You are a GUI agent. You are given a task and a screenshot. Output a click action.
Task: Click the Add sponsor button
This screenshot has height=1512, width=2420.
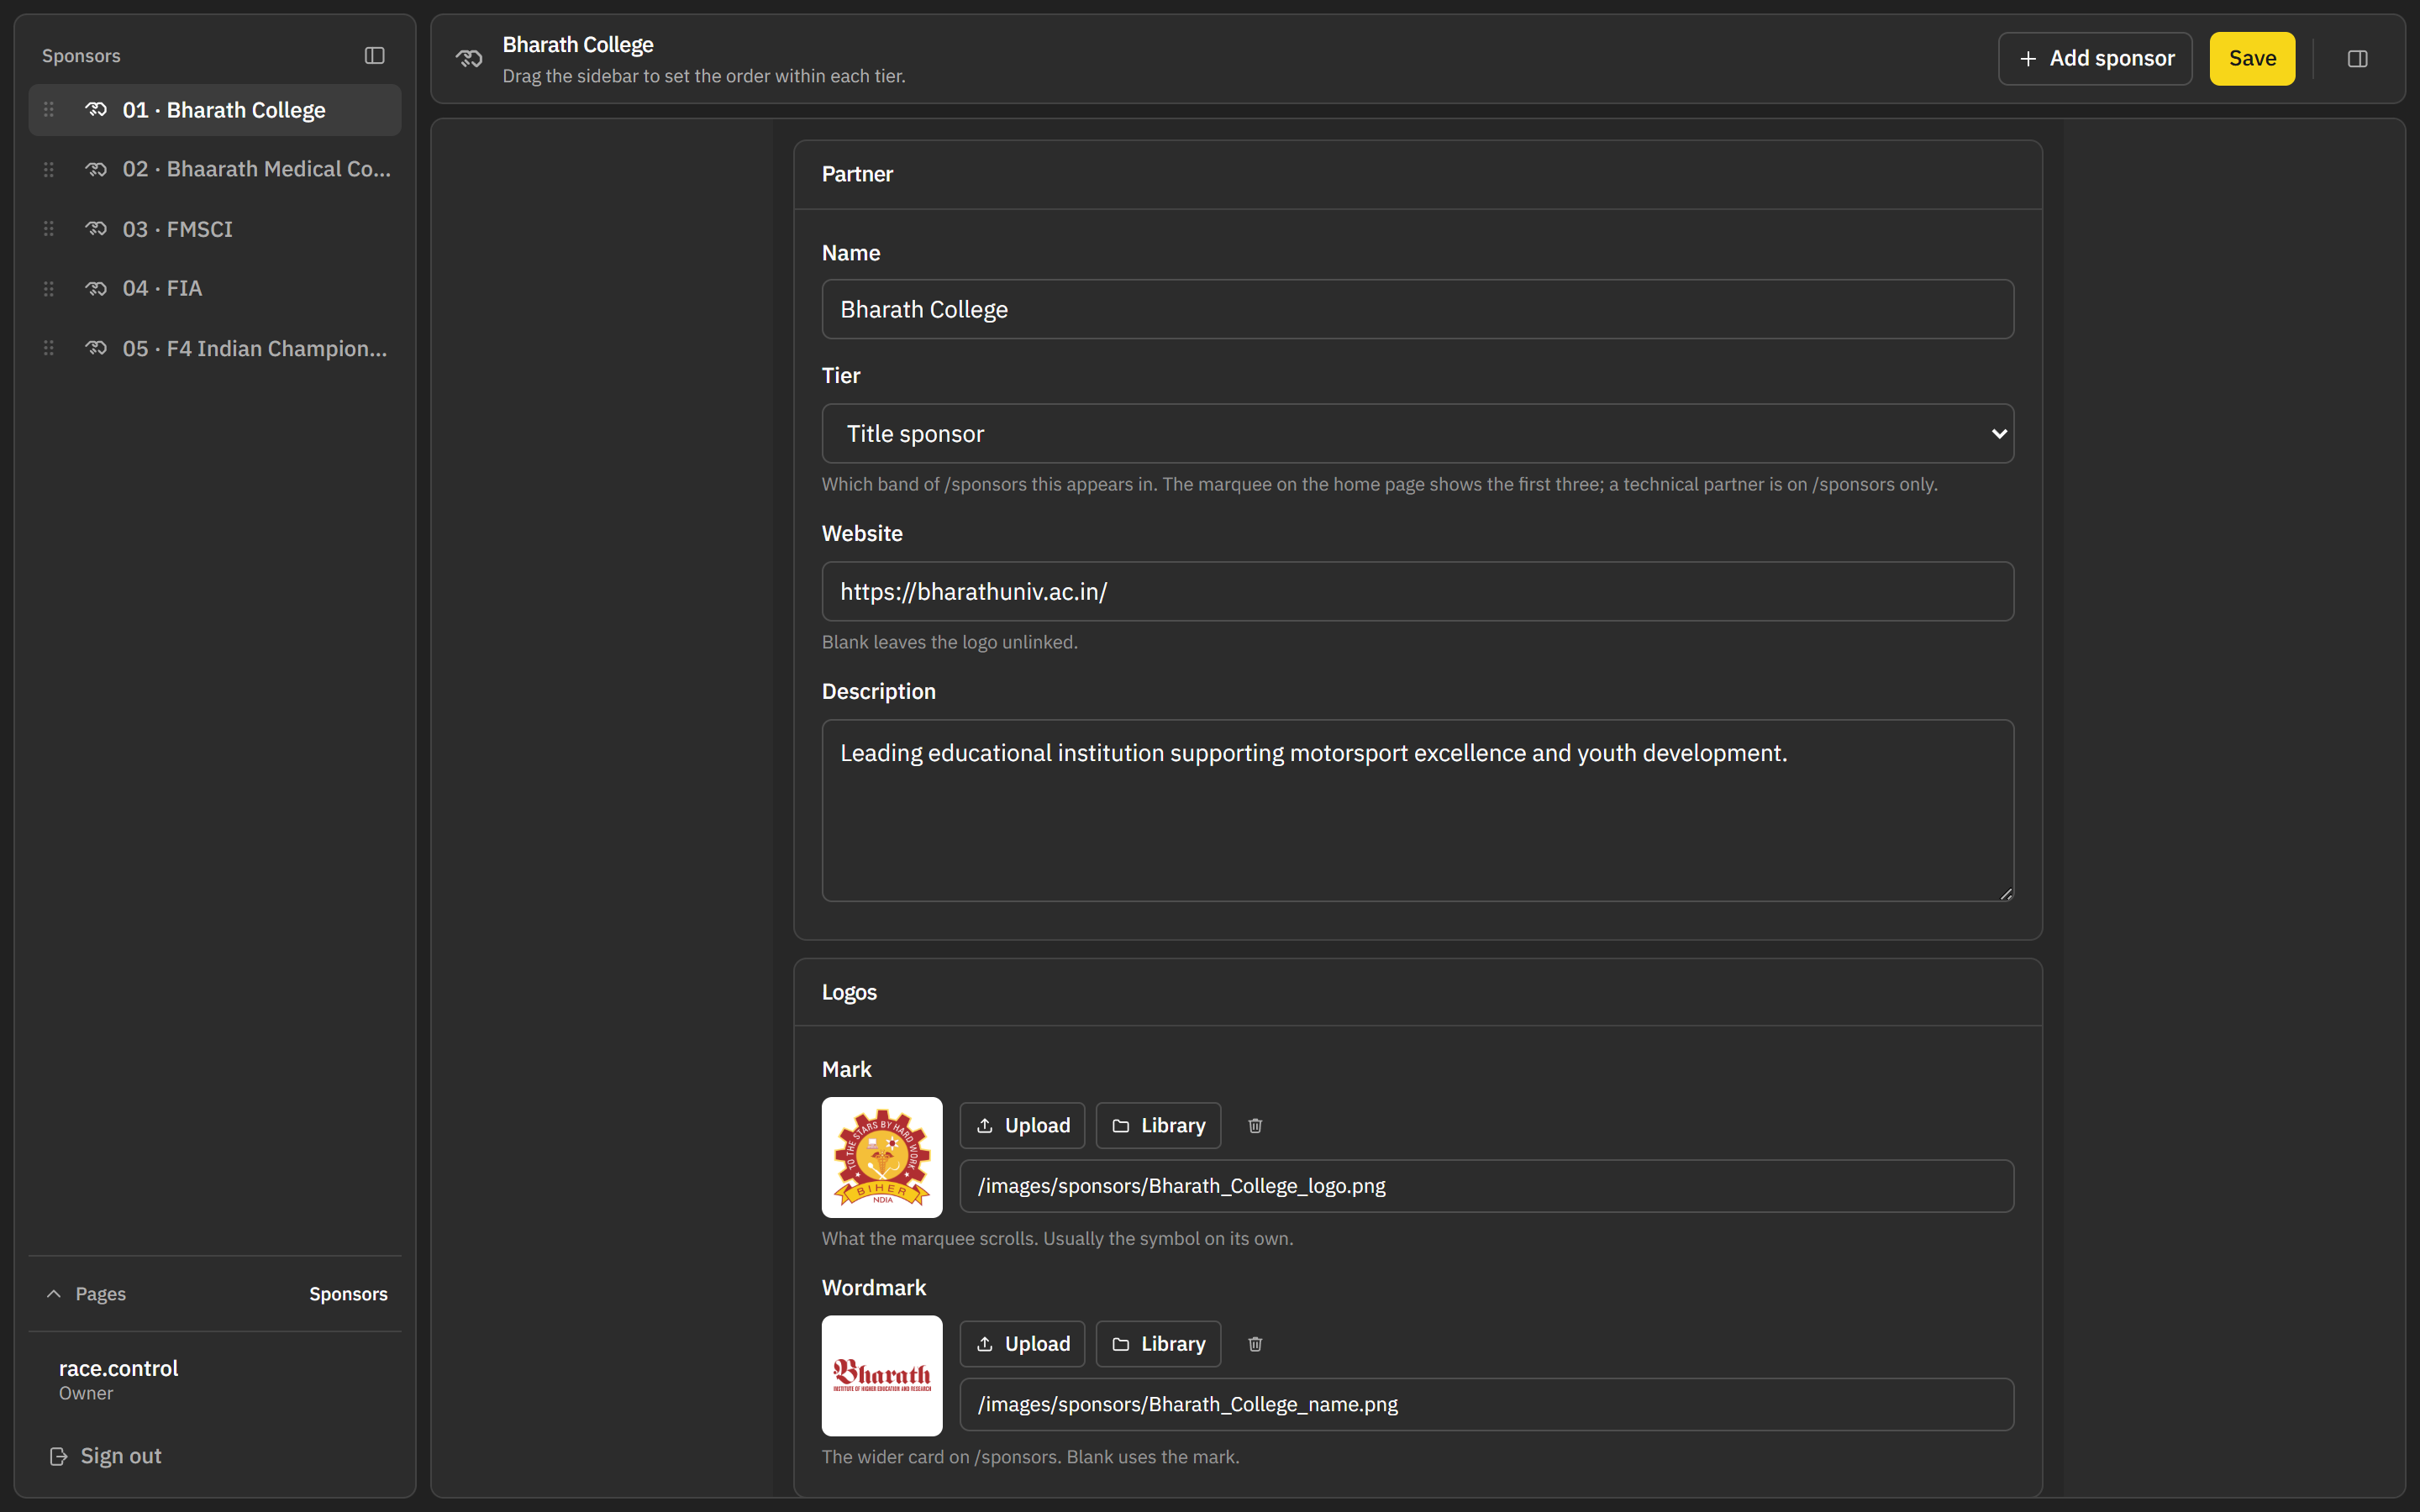pyautogui.click(x=2095, y=59)
